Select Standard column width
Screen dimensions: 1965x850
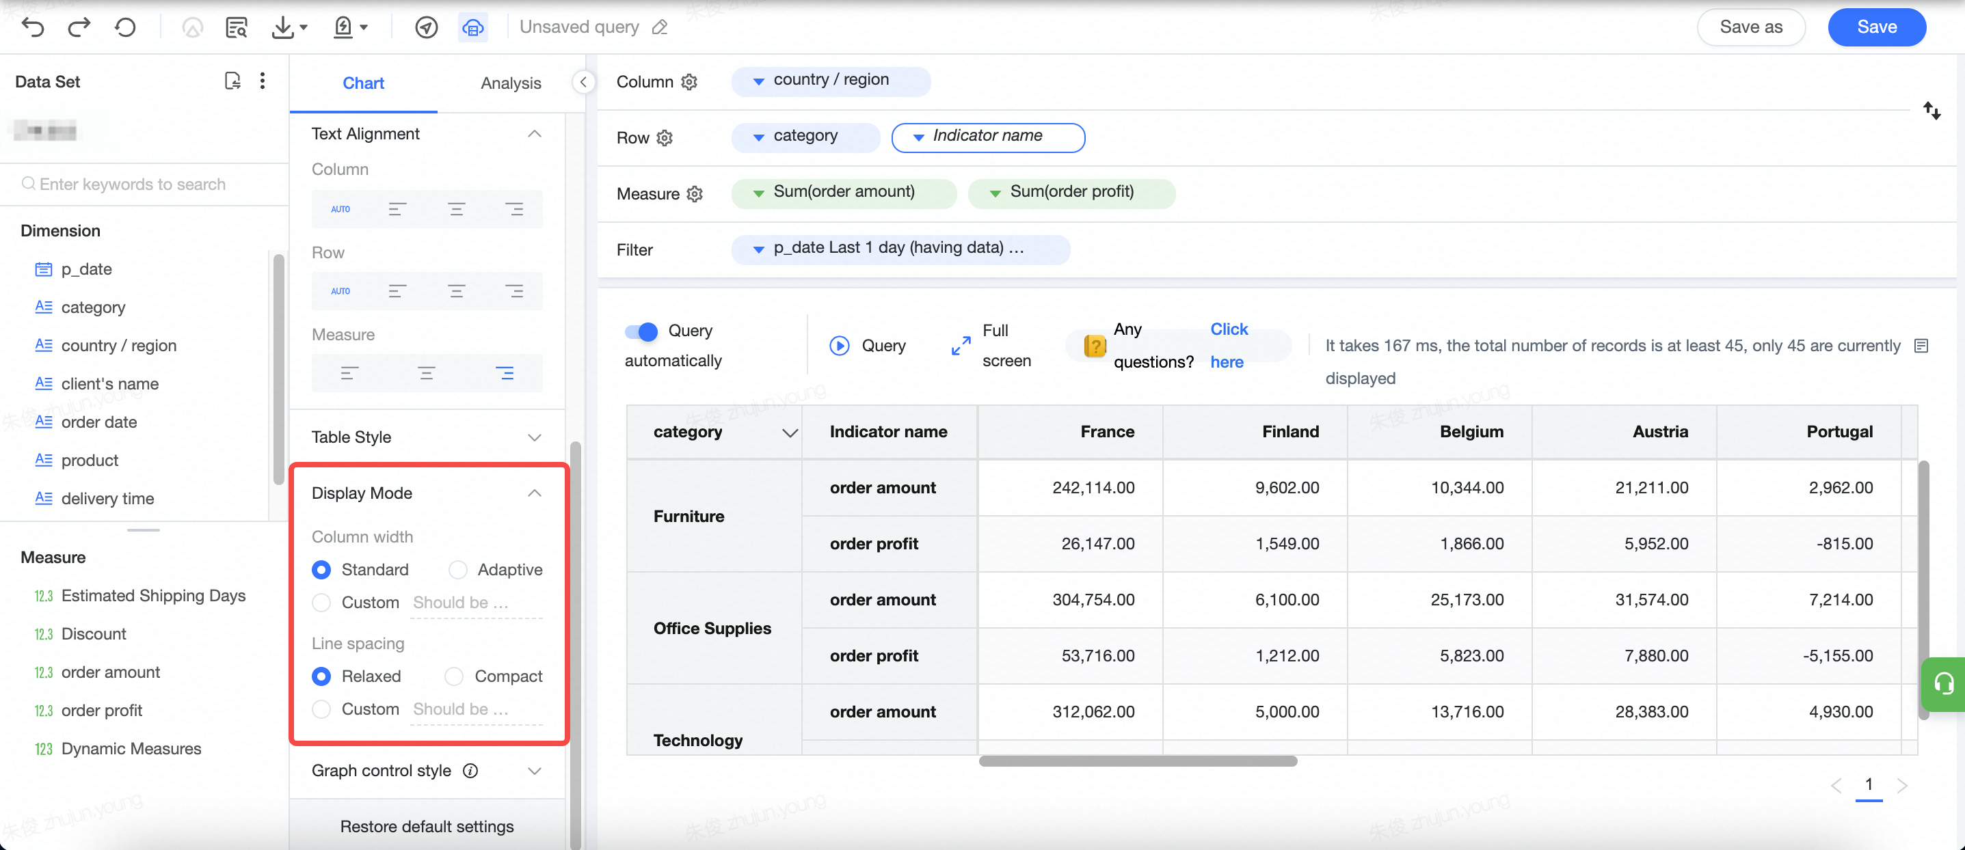pos(321,569)
